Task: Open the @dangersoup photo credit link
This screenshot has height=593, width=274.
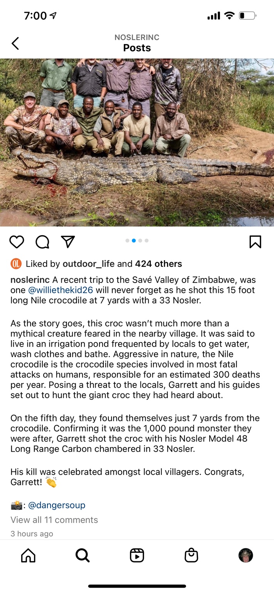Action: (57, 505)
